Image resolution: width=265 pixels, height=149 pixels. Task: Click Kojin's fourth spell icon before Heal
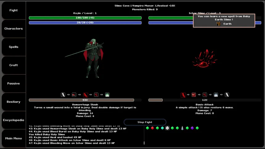click(96, 95)
